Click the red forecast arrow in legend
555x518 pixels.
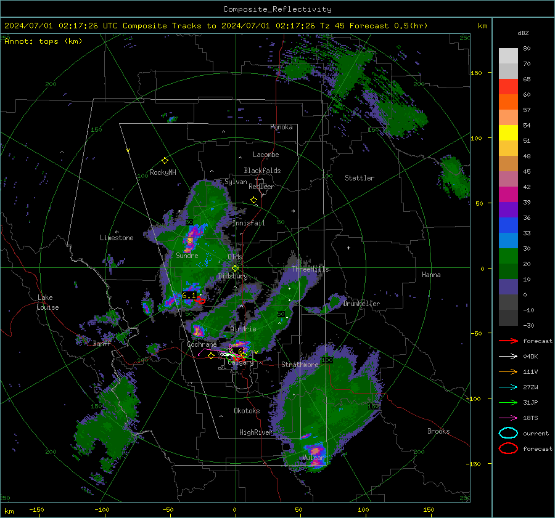pyautogui.click(x=508, y=341)
